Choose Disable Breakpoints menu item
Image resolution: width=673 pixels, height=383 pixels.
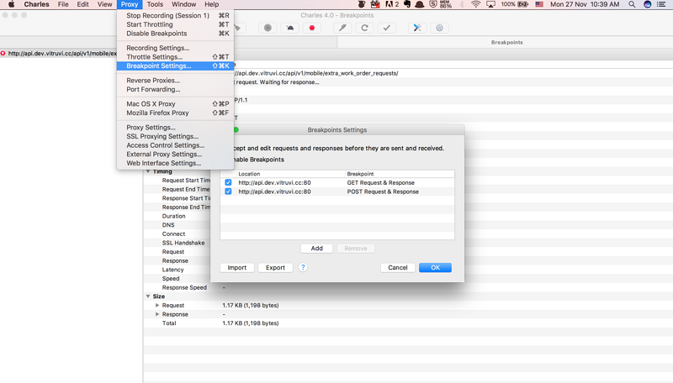pos(175,34)
